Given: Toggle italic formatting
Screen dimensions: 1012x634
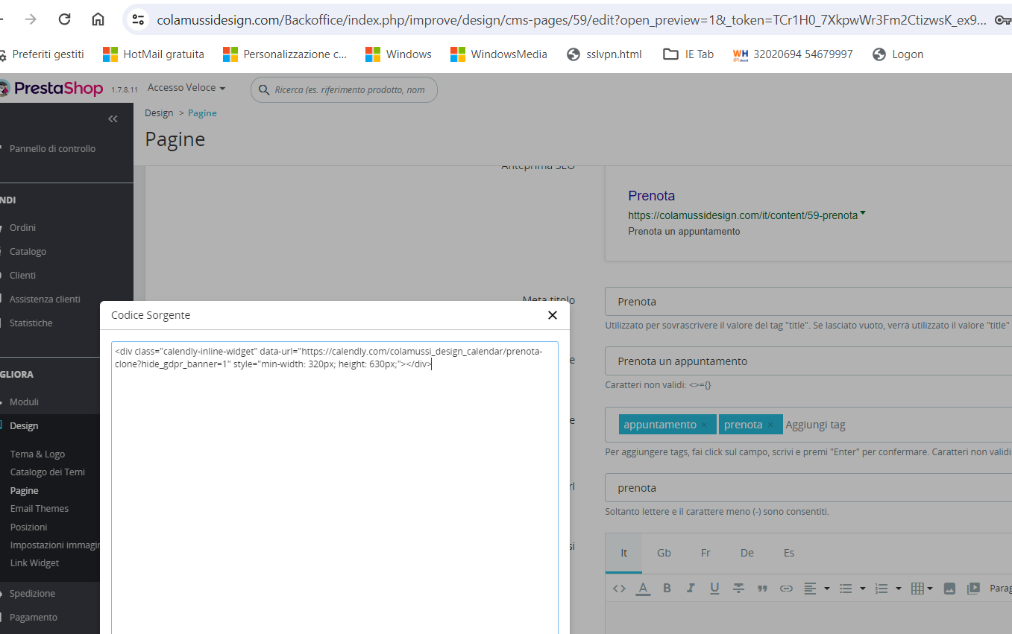Looking at the screenshot, I should point(691,589).
